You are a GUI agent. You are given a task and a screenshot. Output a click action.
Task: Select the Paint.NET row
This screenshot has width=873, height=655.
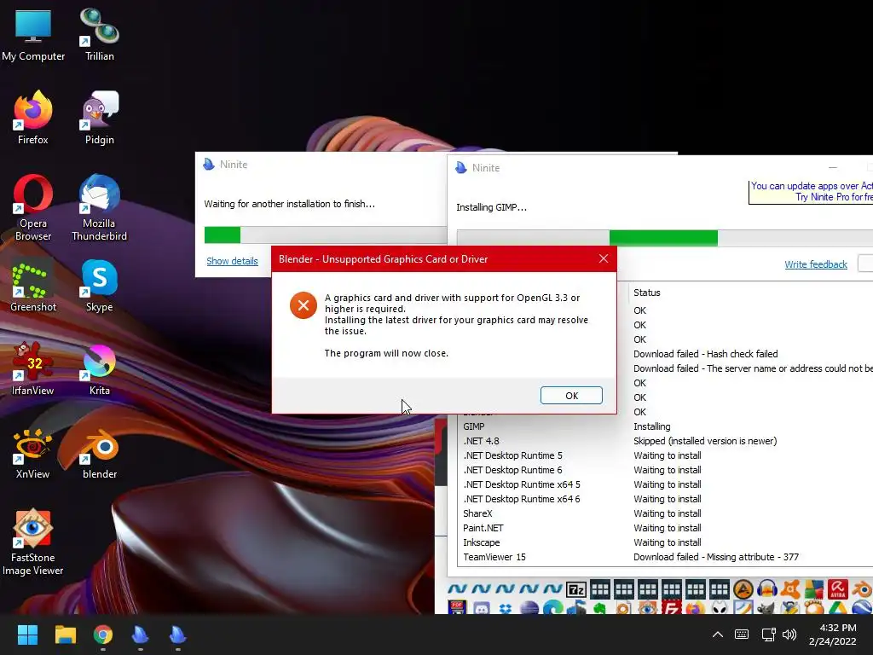(x=665, y=527)
